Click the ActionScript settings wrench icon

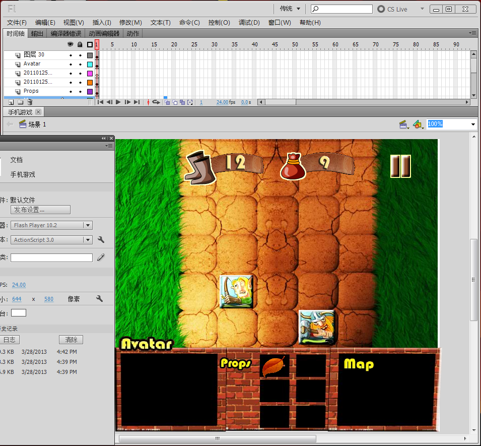coord(101,240)
